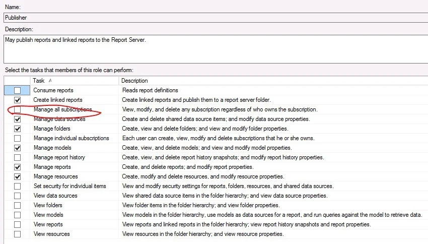Uncheck the Manage models checkbox
The image size is (428, 244).
[x=18, y=148]
